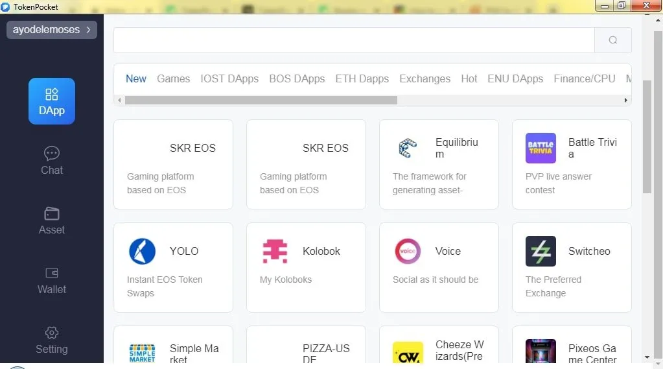The width and height of the screenshot is (663, 369).
Task: Click "The Preferred Exchange" description
Action: [x=553, y=287]
